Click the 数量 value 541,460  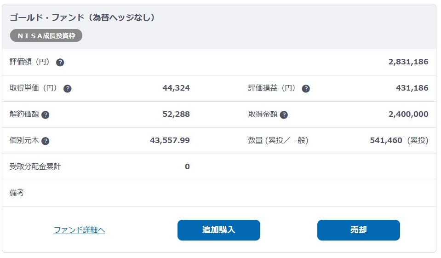386,140
